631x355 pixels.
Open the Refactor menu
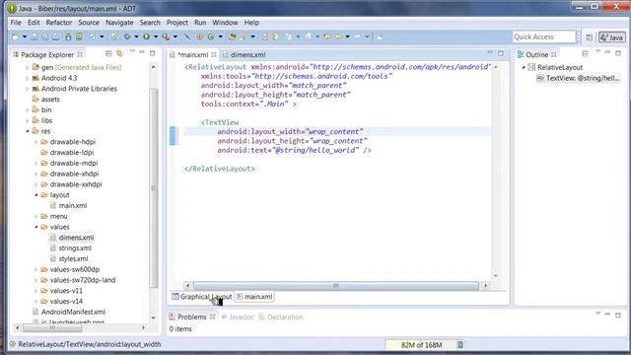tap(59, 23)
